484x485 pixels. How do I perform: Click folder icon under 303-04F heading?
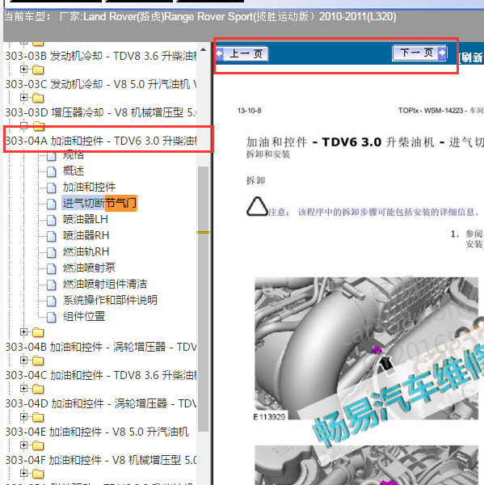38,474
